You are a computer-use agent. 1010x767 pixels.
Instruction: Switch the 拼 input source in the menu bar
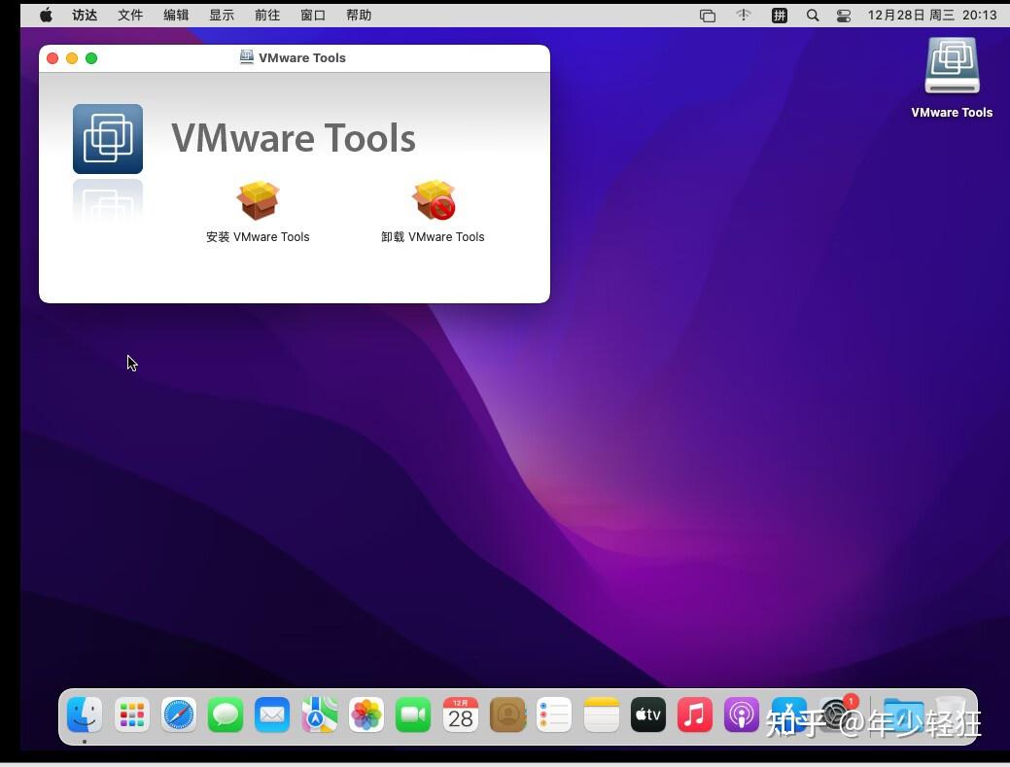click(778, 15)
